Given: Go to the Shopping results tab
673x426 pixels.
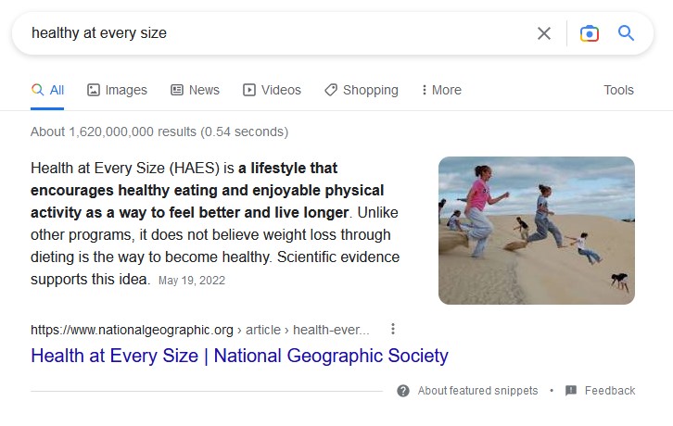Looking at the screenshot, I should 370,90.
